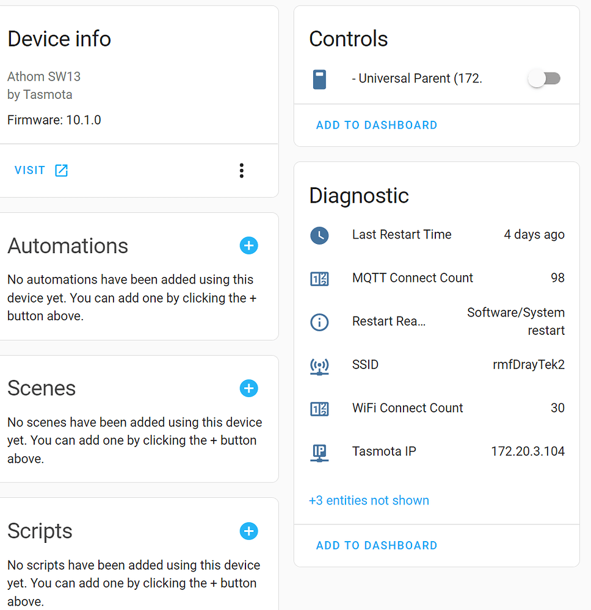Click the wireless signal icon beside SSID

pos(319,365)
